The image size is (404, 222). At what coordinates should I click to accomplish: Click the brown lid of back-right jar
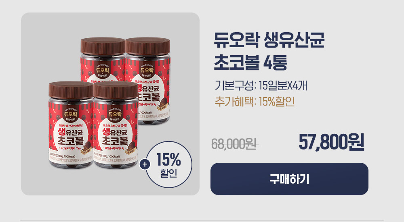click(148, 46)
